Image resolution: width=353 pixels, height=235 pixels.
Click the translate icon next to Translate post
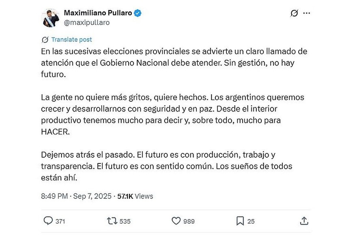tap(45, 40)
